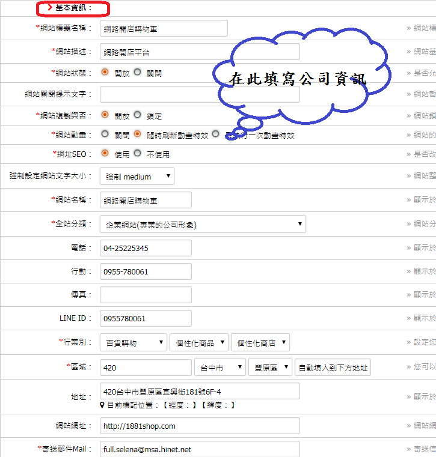Focus the empty 傳真 input field
This screenshot has width=436, height=457.
[146, 295]
